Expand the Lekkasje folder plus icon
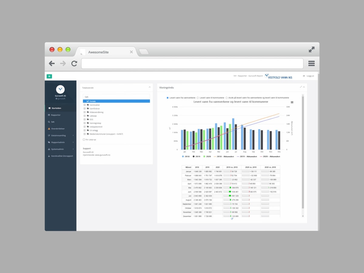 click(x=85, y=116)
